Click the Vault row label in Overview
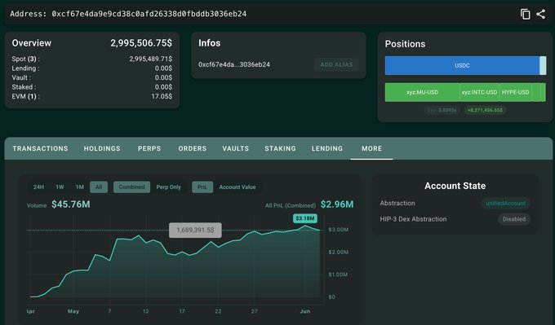 click(x=21, y=77)
